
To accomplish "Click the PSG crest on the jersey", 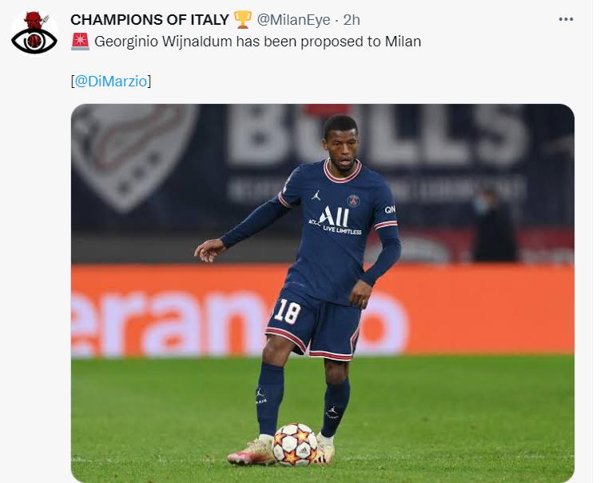I will [x=353, y=201].
